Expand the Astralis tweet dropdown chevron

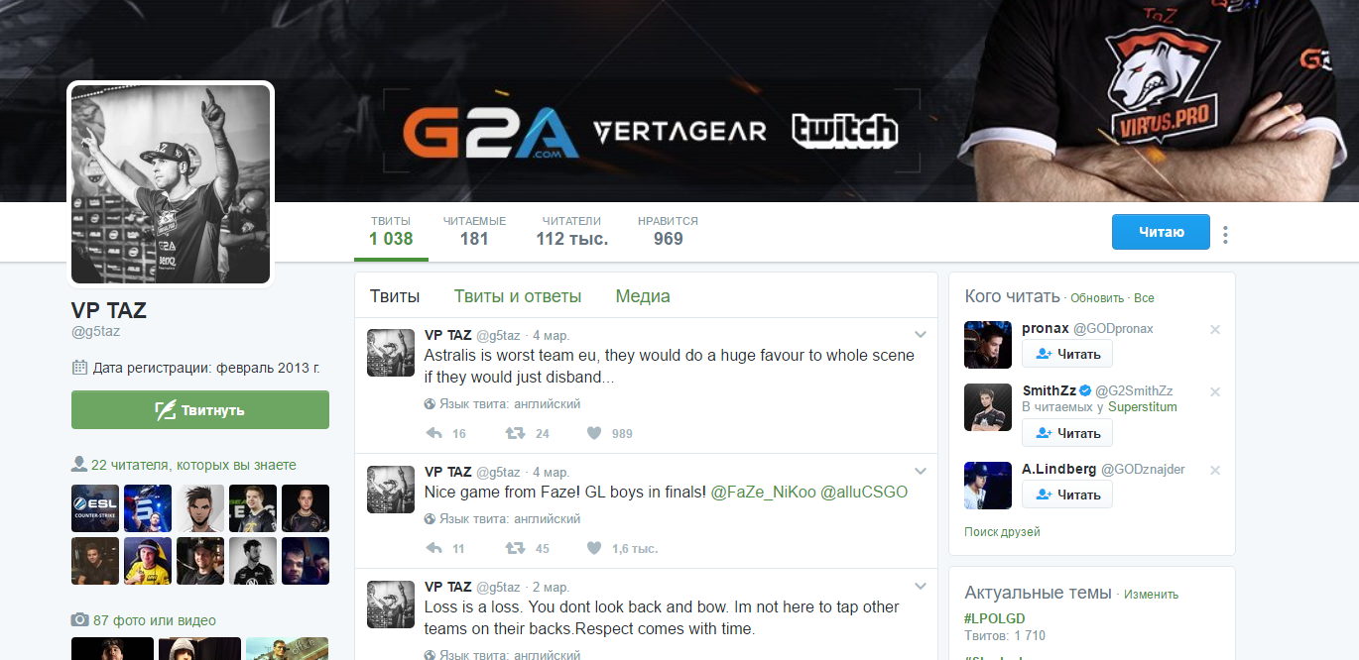920,334
